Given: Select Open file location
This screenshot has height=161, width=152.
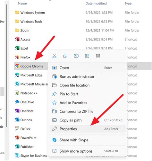Looking at the screenshot, I should [88, 85].
